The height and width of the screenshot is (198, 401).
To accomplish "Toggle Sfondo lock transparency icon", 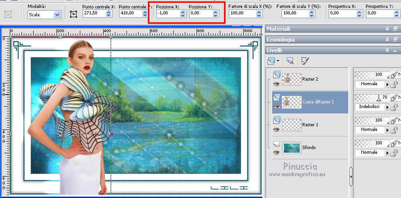I will [394, 153].
